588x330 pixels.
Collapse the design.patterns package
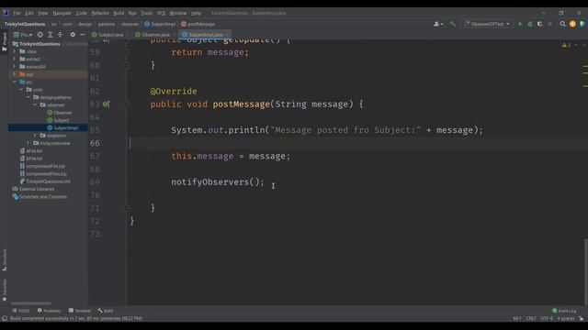tap(28, 97)
